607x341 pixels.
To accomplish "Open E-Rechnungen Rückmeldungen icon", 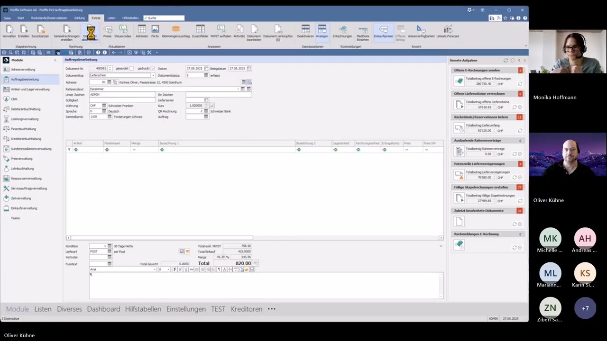I will 342,31.
